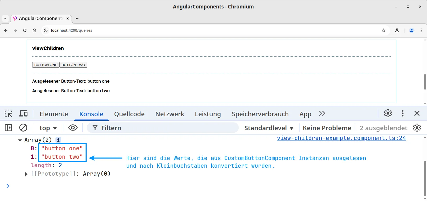Show the console sidebar

point(8,128)
